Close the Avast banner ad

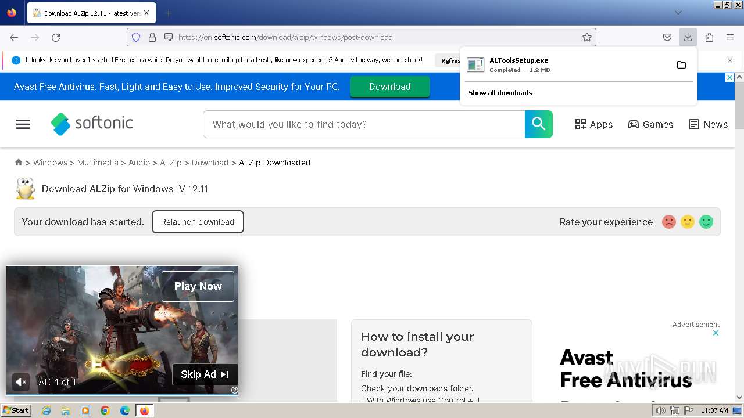point(730,77)
